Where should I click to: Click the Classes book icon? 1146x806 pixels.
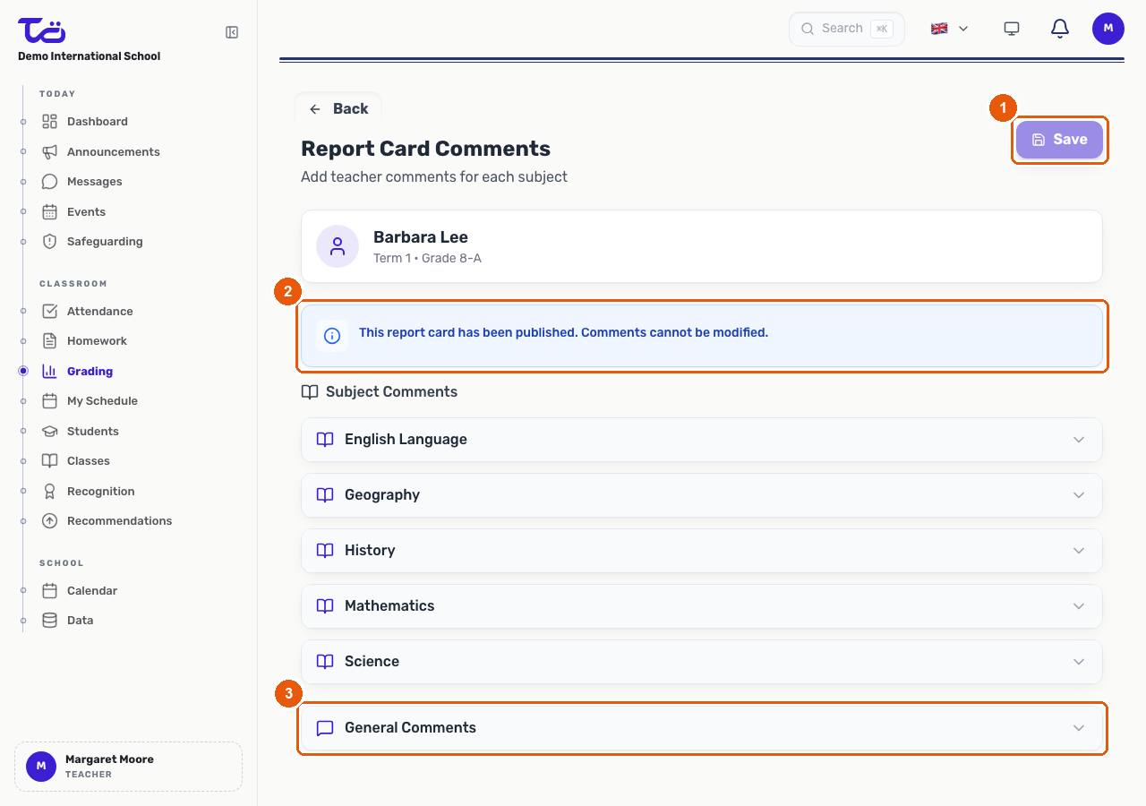[50, 460]
